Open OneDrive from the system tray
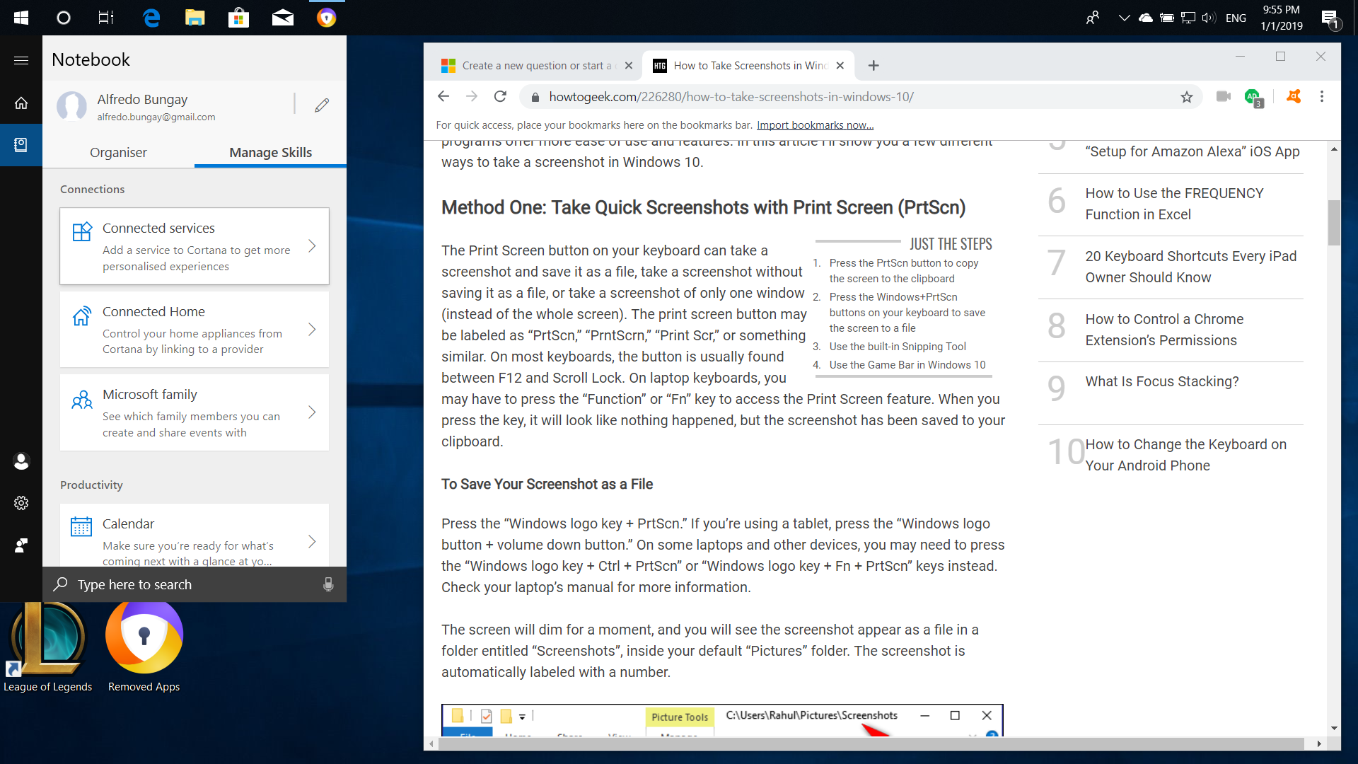The height and width of the screenshot is (764, 1358). pyautogui.click(x=1146, y=18)
